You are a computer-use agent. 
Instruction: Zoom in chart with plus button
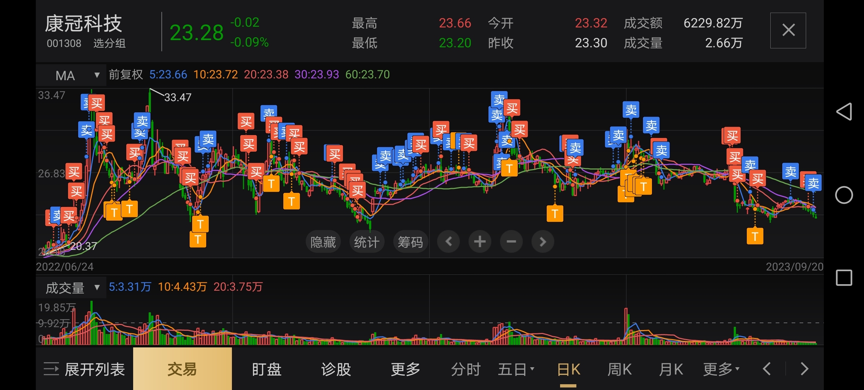click(x=480, y=242)
